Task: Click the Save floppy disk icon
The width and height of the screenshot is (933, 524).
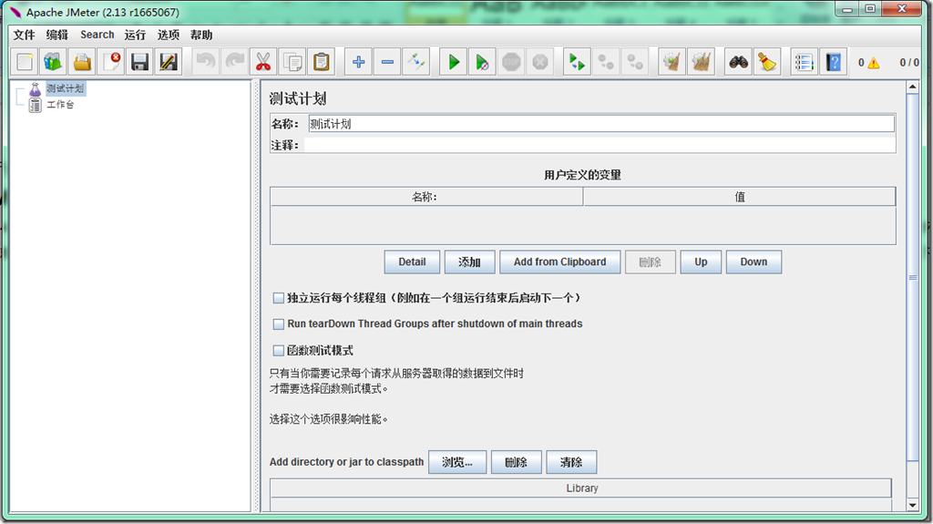Action: (139, 62)
